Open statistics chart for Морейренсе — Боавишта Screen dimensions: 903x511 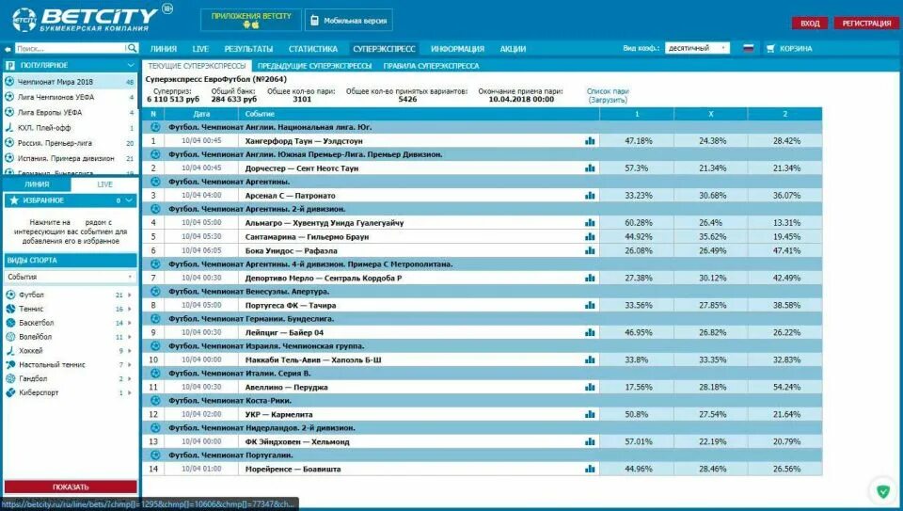590,469
